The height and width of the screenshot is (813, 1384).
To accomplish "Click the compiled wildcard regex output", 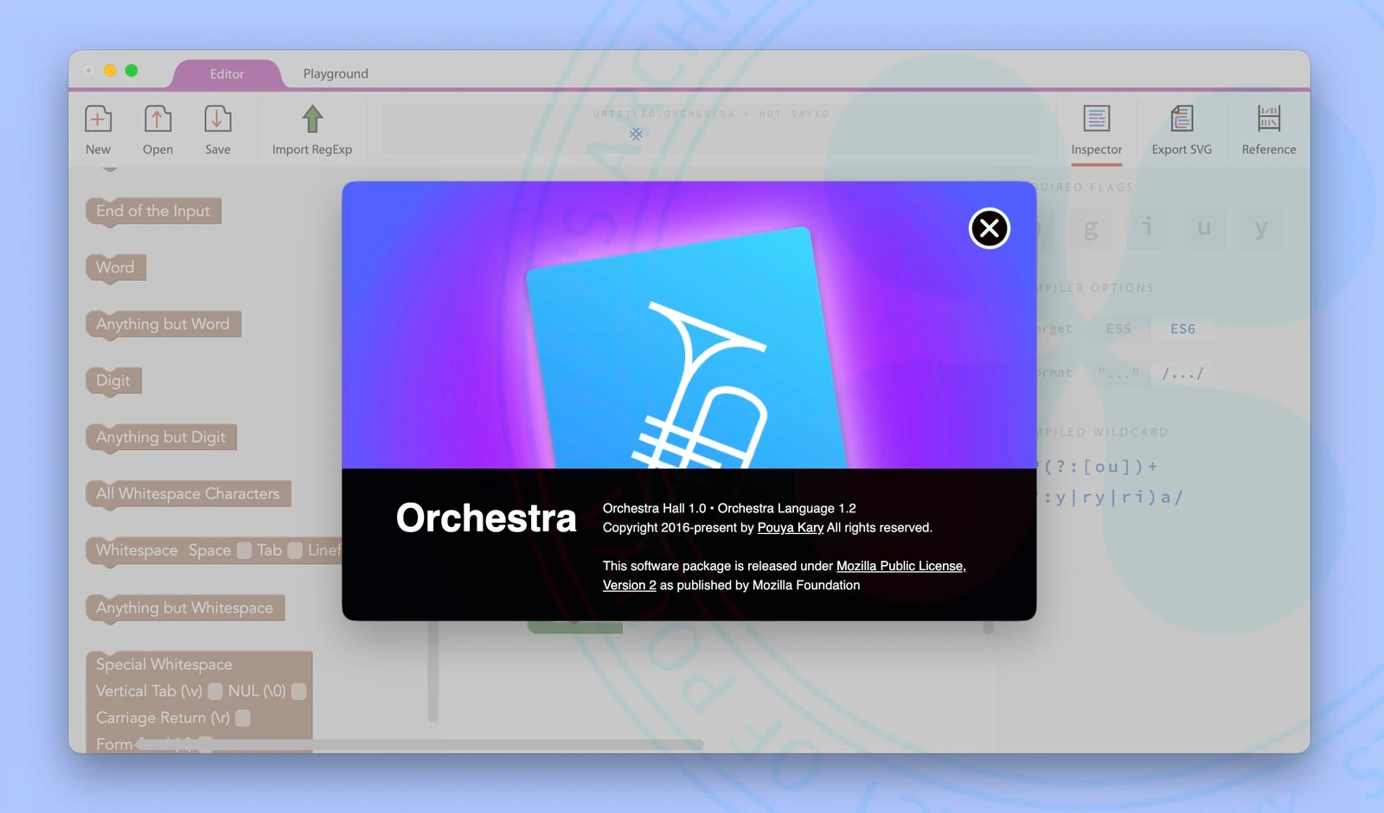I will coord(1110,482).
